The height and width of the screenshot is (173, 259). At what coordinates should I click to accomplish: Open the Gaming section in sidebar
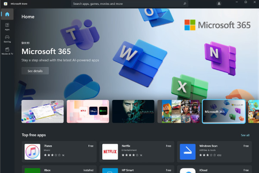pyautogui.click(x=7, y=39)
